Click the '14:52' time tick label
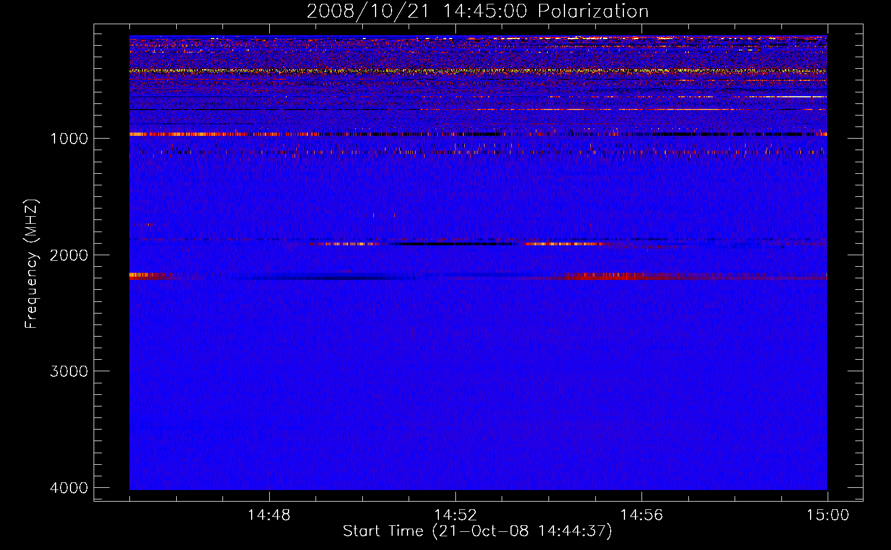Viewport: 891px width, 550px height. 455,515
